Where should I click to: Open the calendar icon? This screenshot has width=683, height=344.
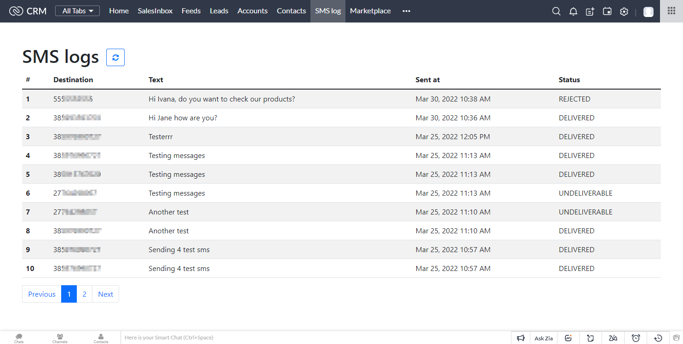607,11
